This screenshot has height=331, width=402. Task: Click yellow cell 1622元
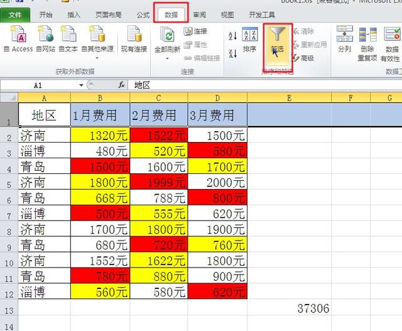tap(159, 260)
